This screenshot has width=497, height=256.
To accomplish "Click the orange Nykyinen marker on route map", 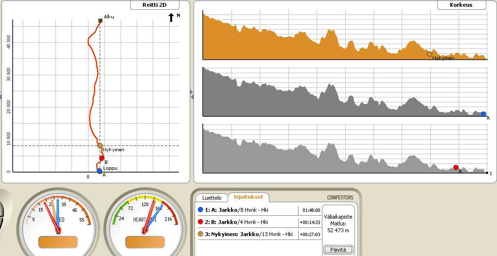I will (100, 145).
